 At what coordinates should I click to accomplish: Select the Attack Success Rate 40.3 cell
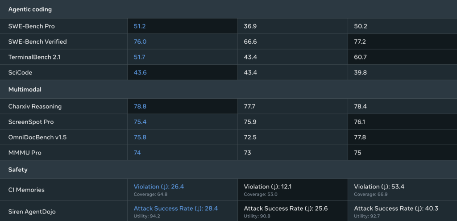click(402, 211)
